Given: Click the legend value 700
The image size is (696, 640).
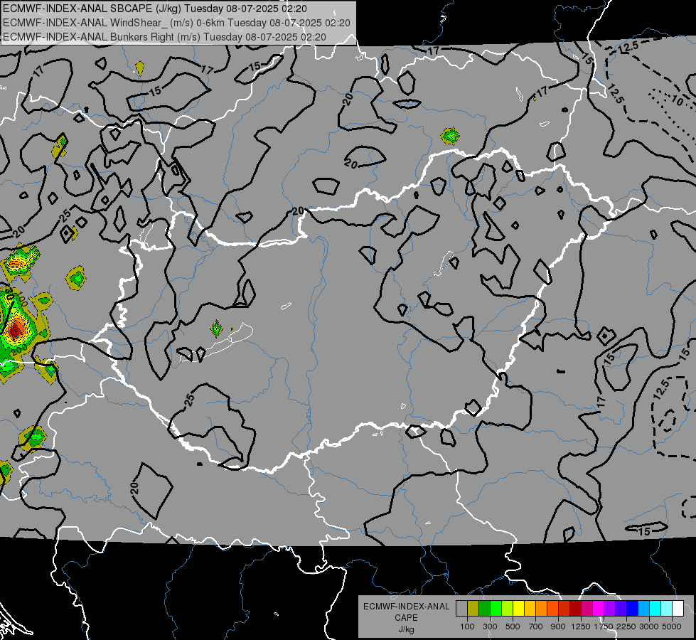Looking at the screenshot, I should (x=536, y=626).
